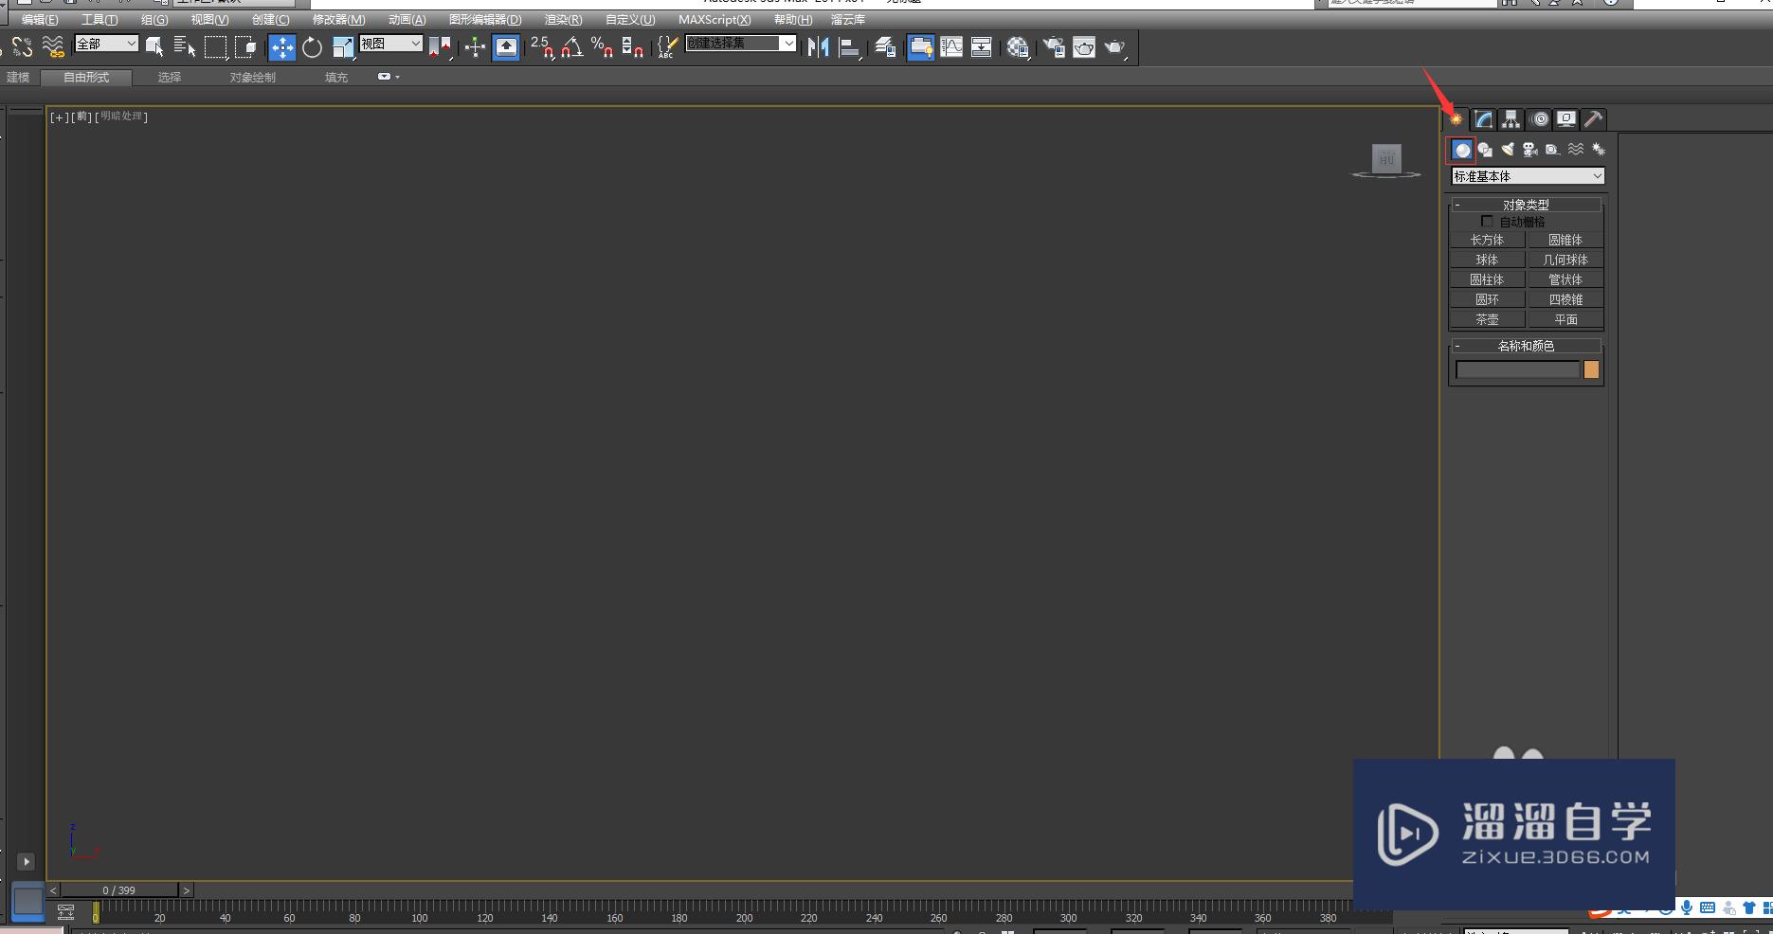Image resolution: width=1773 pixels, height=934 pixels.
Task: Select the Space Warps category icon
Action: [x=1576, y=150]
